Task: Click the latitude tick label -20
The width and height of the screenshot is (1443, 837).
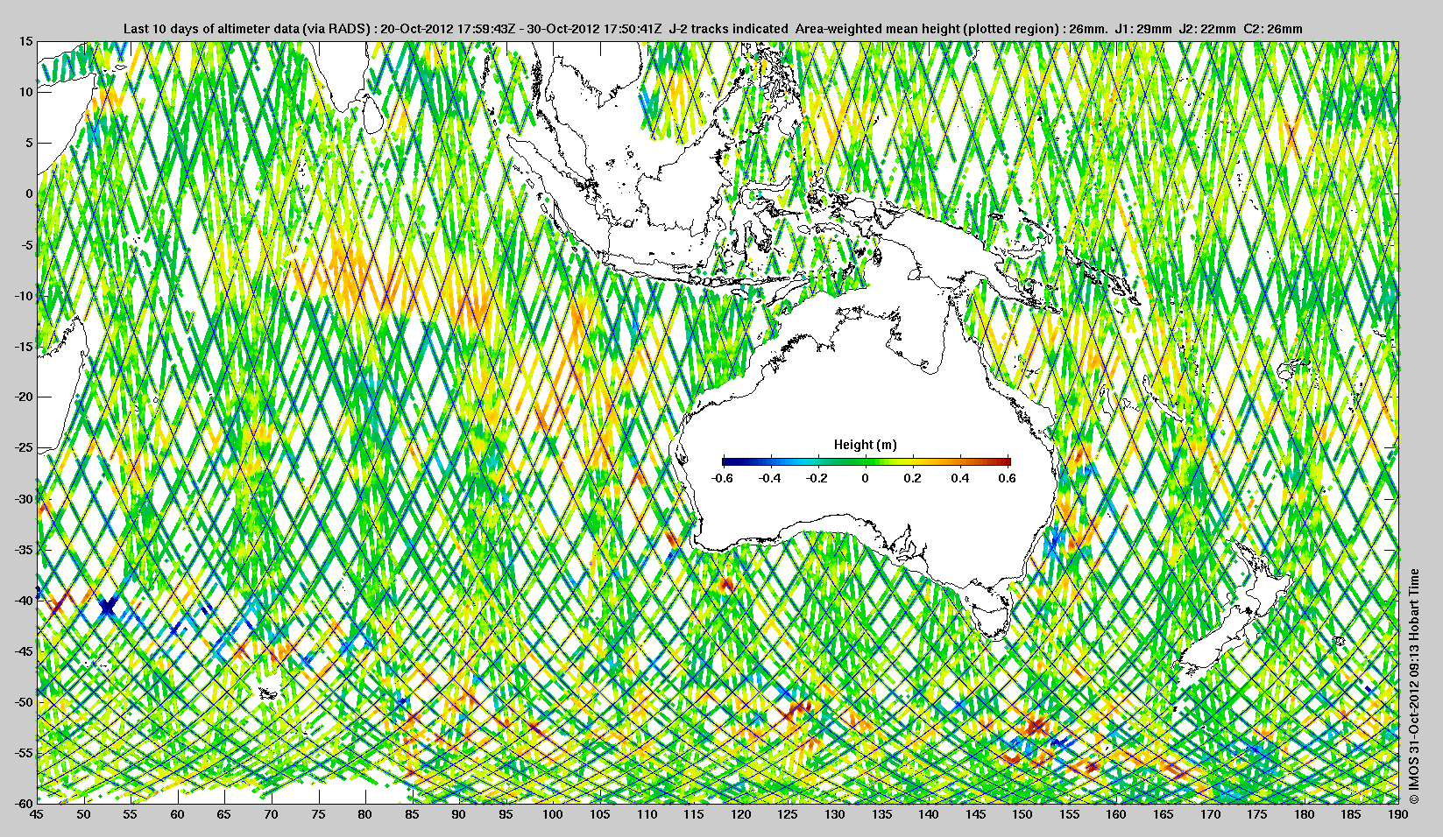Action: (x=23, y=397)
